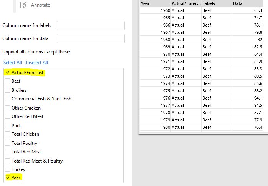This screenshot has width=268, height=186.
Task: Check the Beef column checkbox
Action: click(8, 81)
